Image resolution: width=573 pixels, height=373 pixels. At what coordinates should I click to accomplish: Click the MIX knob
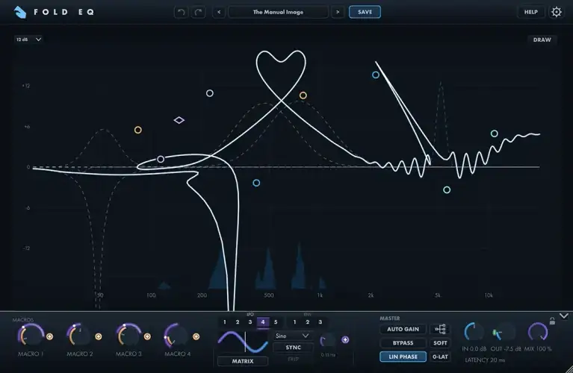(x=538, y=333)
